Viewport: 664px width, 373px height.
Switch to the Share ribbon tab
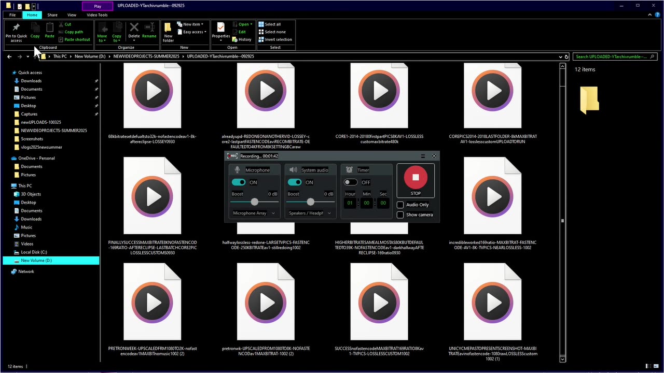click(52, 15)
